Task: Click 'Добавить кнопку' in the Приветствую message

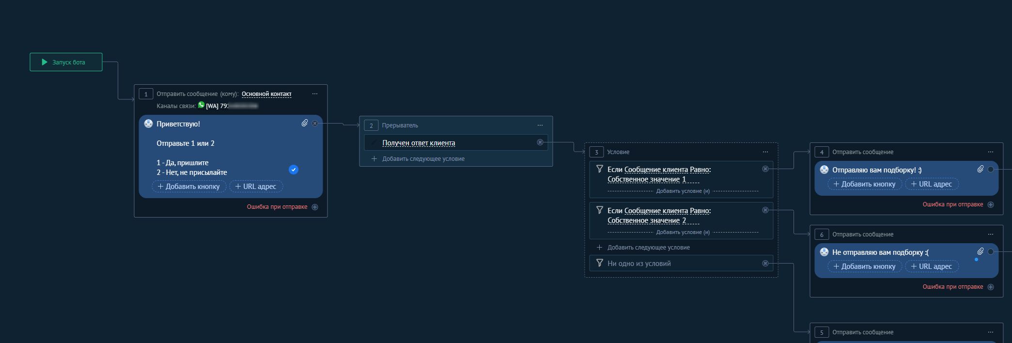Action: click(189, 187)
